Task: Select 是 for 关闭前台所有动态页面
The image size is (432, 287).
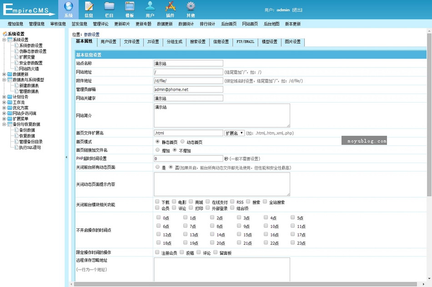Action: (x=157, y=167)
